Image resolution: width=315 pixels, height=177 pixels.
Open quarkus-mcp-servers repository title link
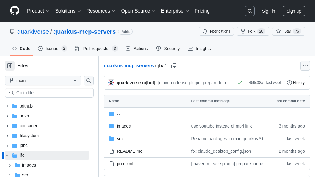click(x=84, y=32)
